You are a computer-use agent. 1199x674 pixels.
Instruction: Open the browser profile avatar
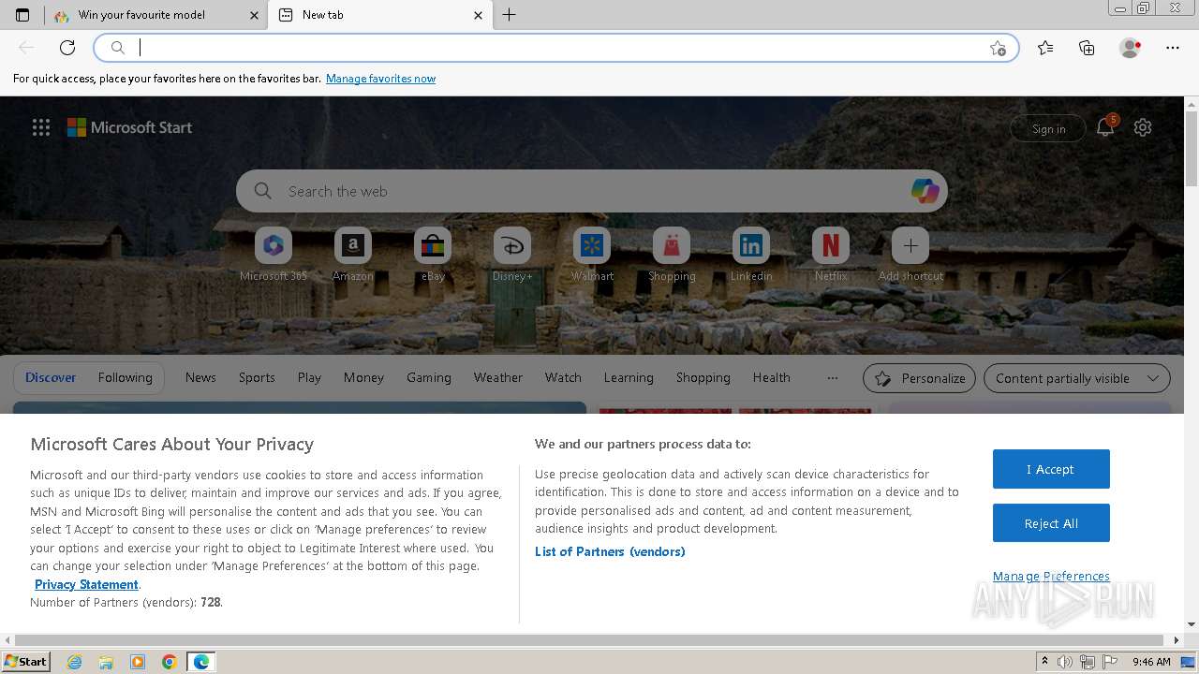[1130, 48]
